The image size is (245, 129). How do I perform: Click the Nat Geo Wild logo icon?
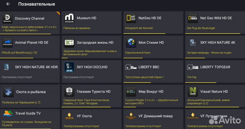[193, 18]
